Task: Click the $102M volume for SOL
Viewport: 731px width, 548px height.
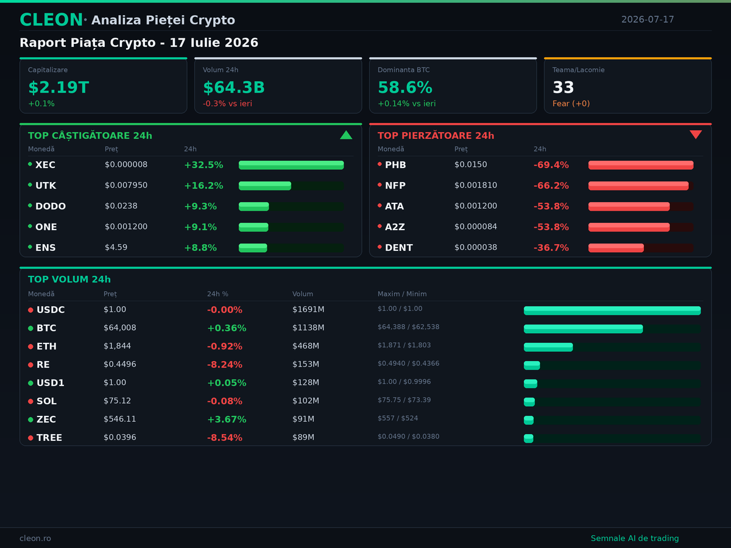Action: tap(306, 401)
